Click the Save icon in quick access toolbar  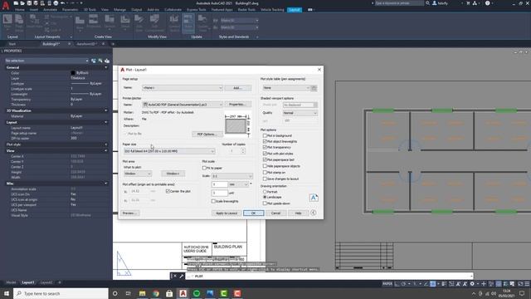coord(29,3)
